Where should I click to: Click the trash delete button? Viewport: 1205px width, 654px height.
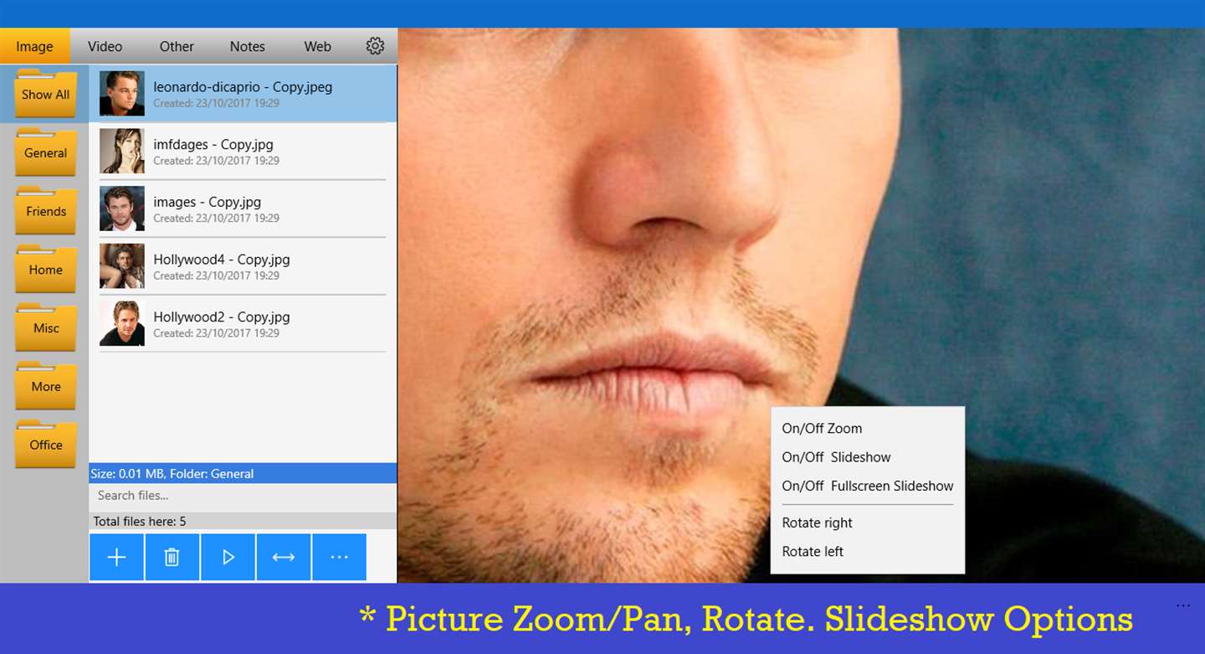click(172, 557)
